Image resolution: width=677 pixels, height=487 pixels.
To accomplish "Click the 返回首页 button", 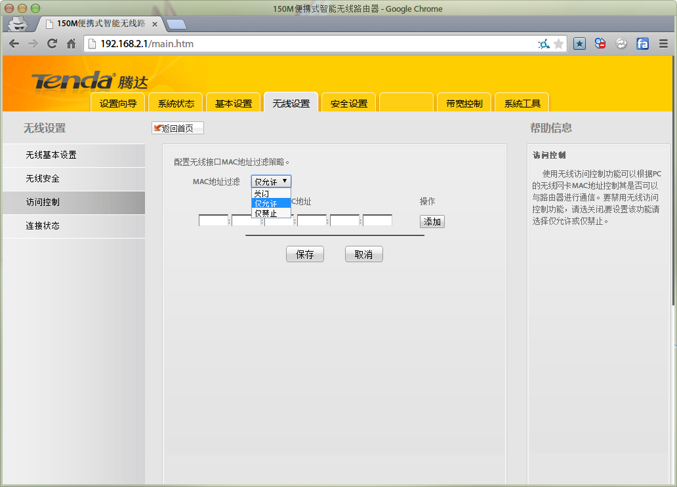I will point(178,128).
